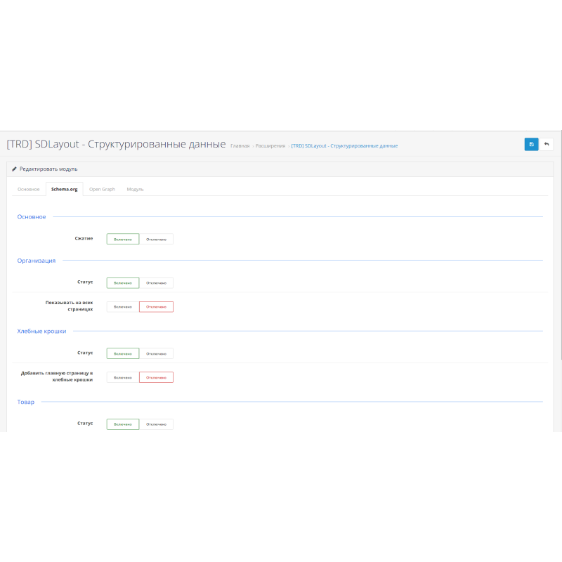Image resolution: width=562 pixels, height=562 pixels.
Task: Click the back arrow icon to cancel editing
Action: point(548,144)
